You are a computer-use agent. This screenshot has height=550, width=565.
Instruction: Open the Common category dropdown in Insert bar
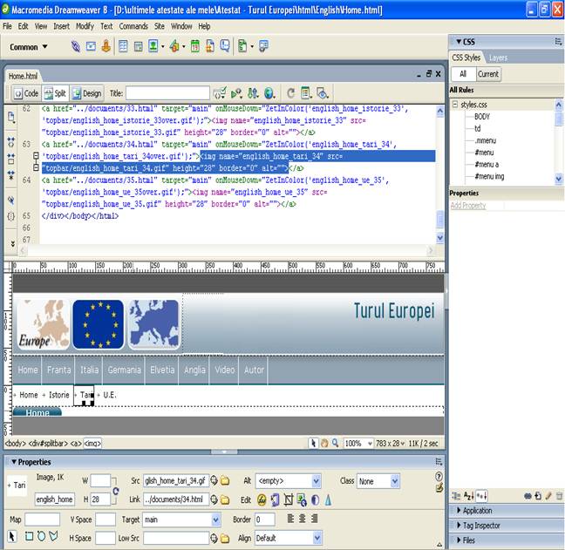[x=29, y=47]
